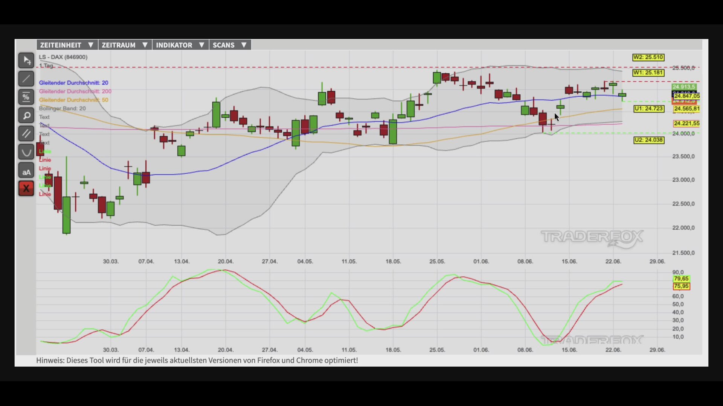723x406 pixels.
Task: Click Gleitender Durchschnitt: 50 legend label
Action: (x=73, y=100)
